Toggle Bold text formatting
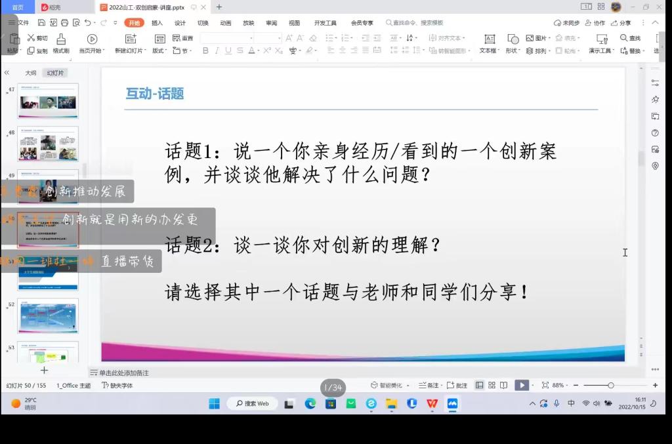The width and height of the screenshot is (672, 444). [x=205, y=50]
